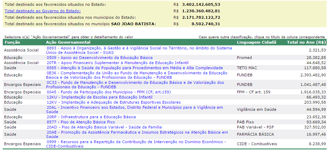The image size is (329, 152).
Task: Click the 'FPM - CF art. 159' label
Action: (253, 92)
